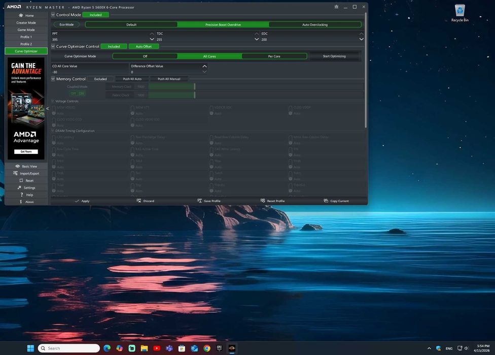The width and height of the screenshot is (495, 355).
Task: Open Import/Export option in sidebar
Action: tap(26, 173)
